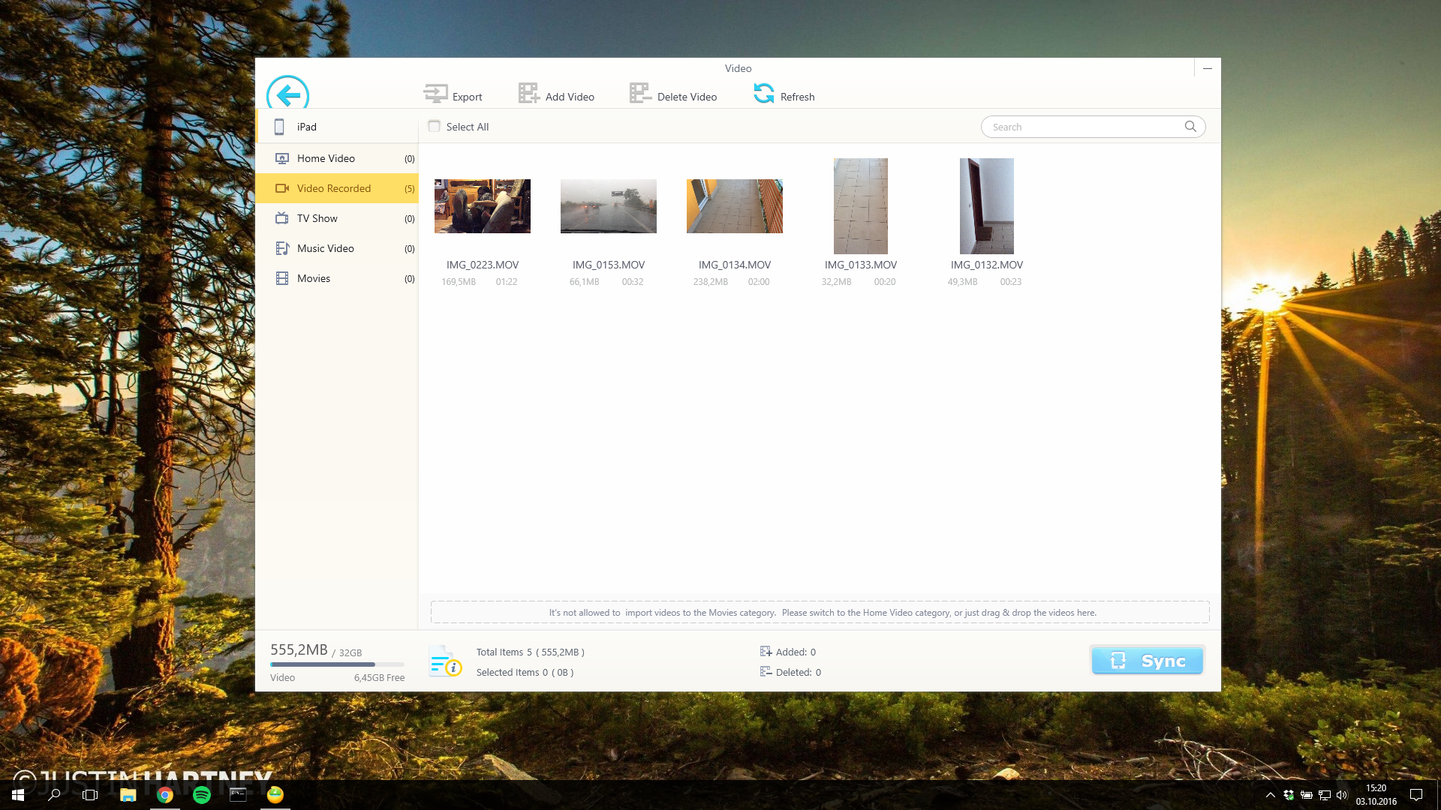Viewport: 1441px width, 810px height.
Task: Click the Export icon in toolbar
Action: pyautogui.click(x=435, y=94)
